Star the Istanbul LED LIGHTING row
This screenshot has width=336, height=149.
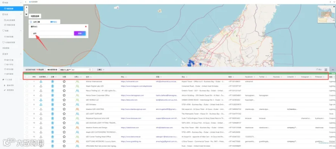click(64, 109)
